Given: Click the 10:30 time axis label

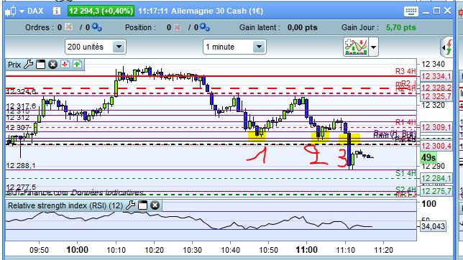Looking at the screenshot, I should [x=192, y=250].
